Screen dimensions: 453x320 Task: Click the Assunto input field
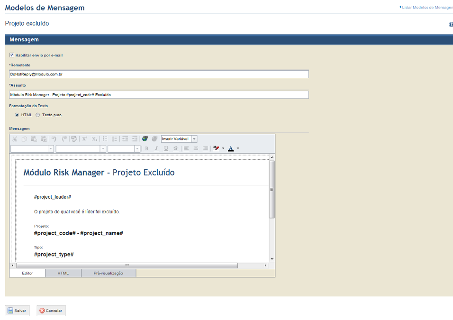[x=159, y=95]
